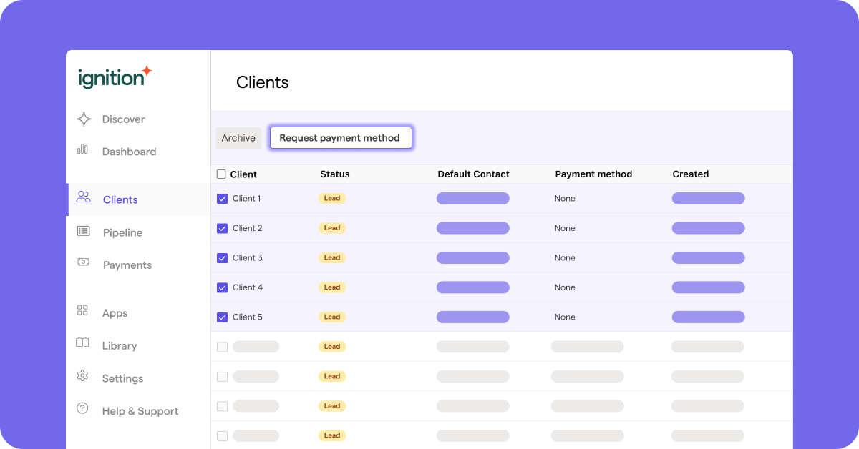Viewport: 859px width, 449px height.
Task: Check the first empty row's checkbox
Action: coord(222,346)
